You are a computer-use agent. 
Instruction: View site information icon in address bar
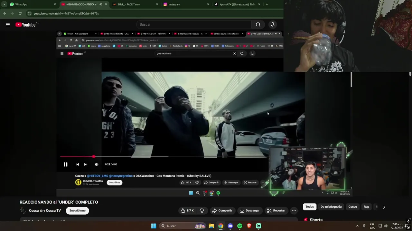[x=29, y=13]
